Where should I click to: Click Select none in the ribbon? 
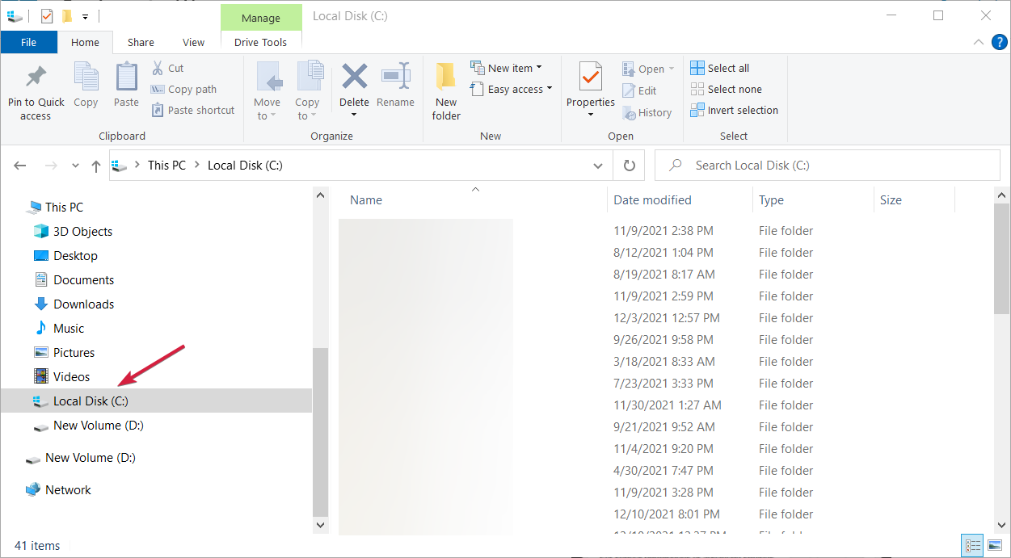click(727, 90)
